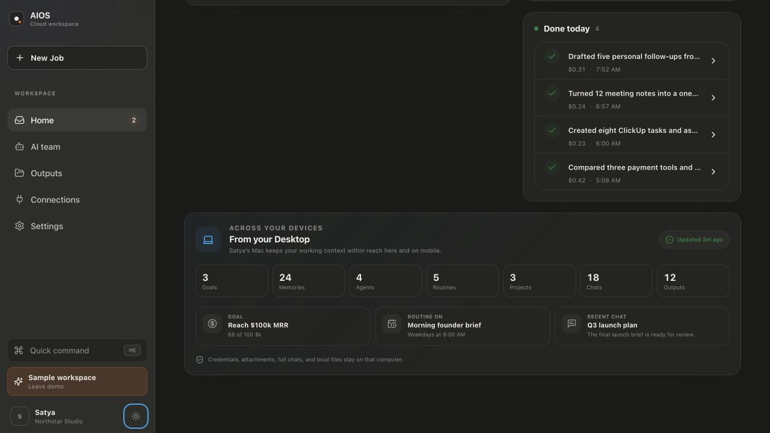Click checkmark on Created eight ClickUp tasks

(x=552, y=131)
